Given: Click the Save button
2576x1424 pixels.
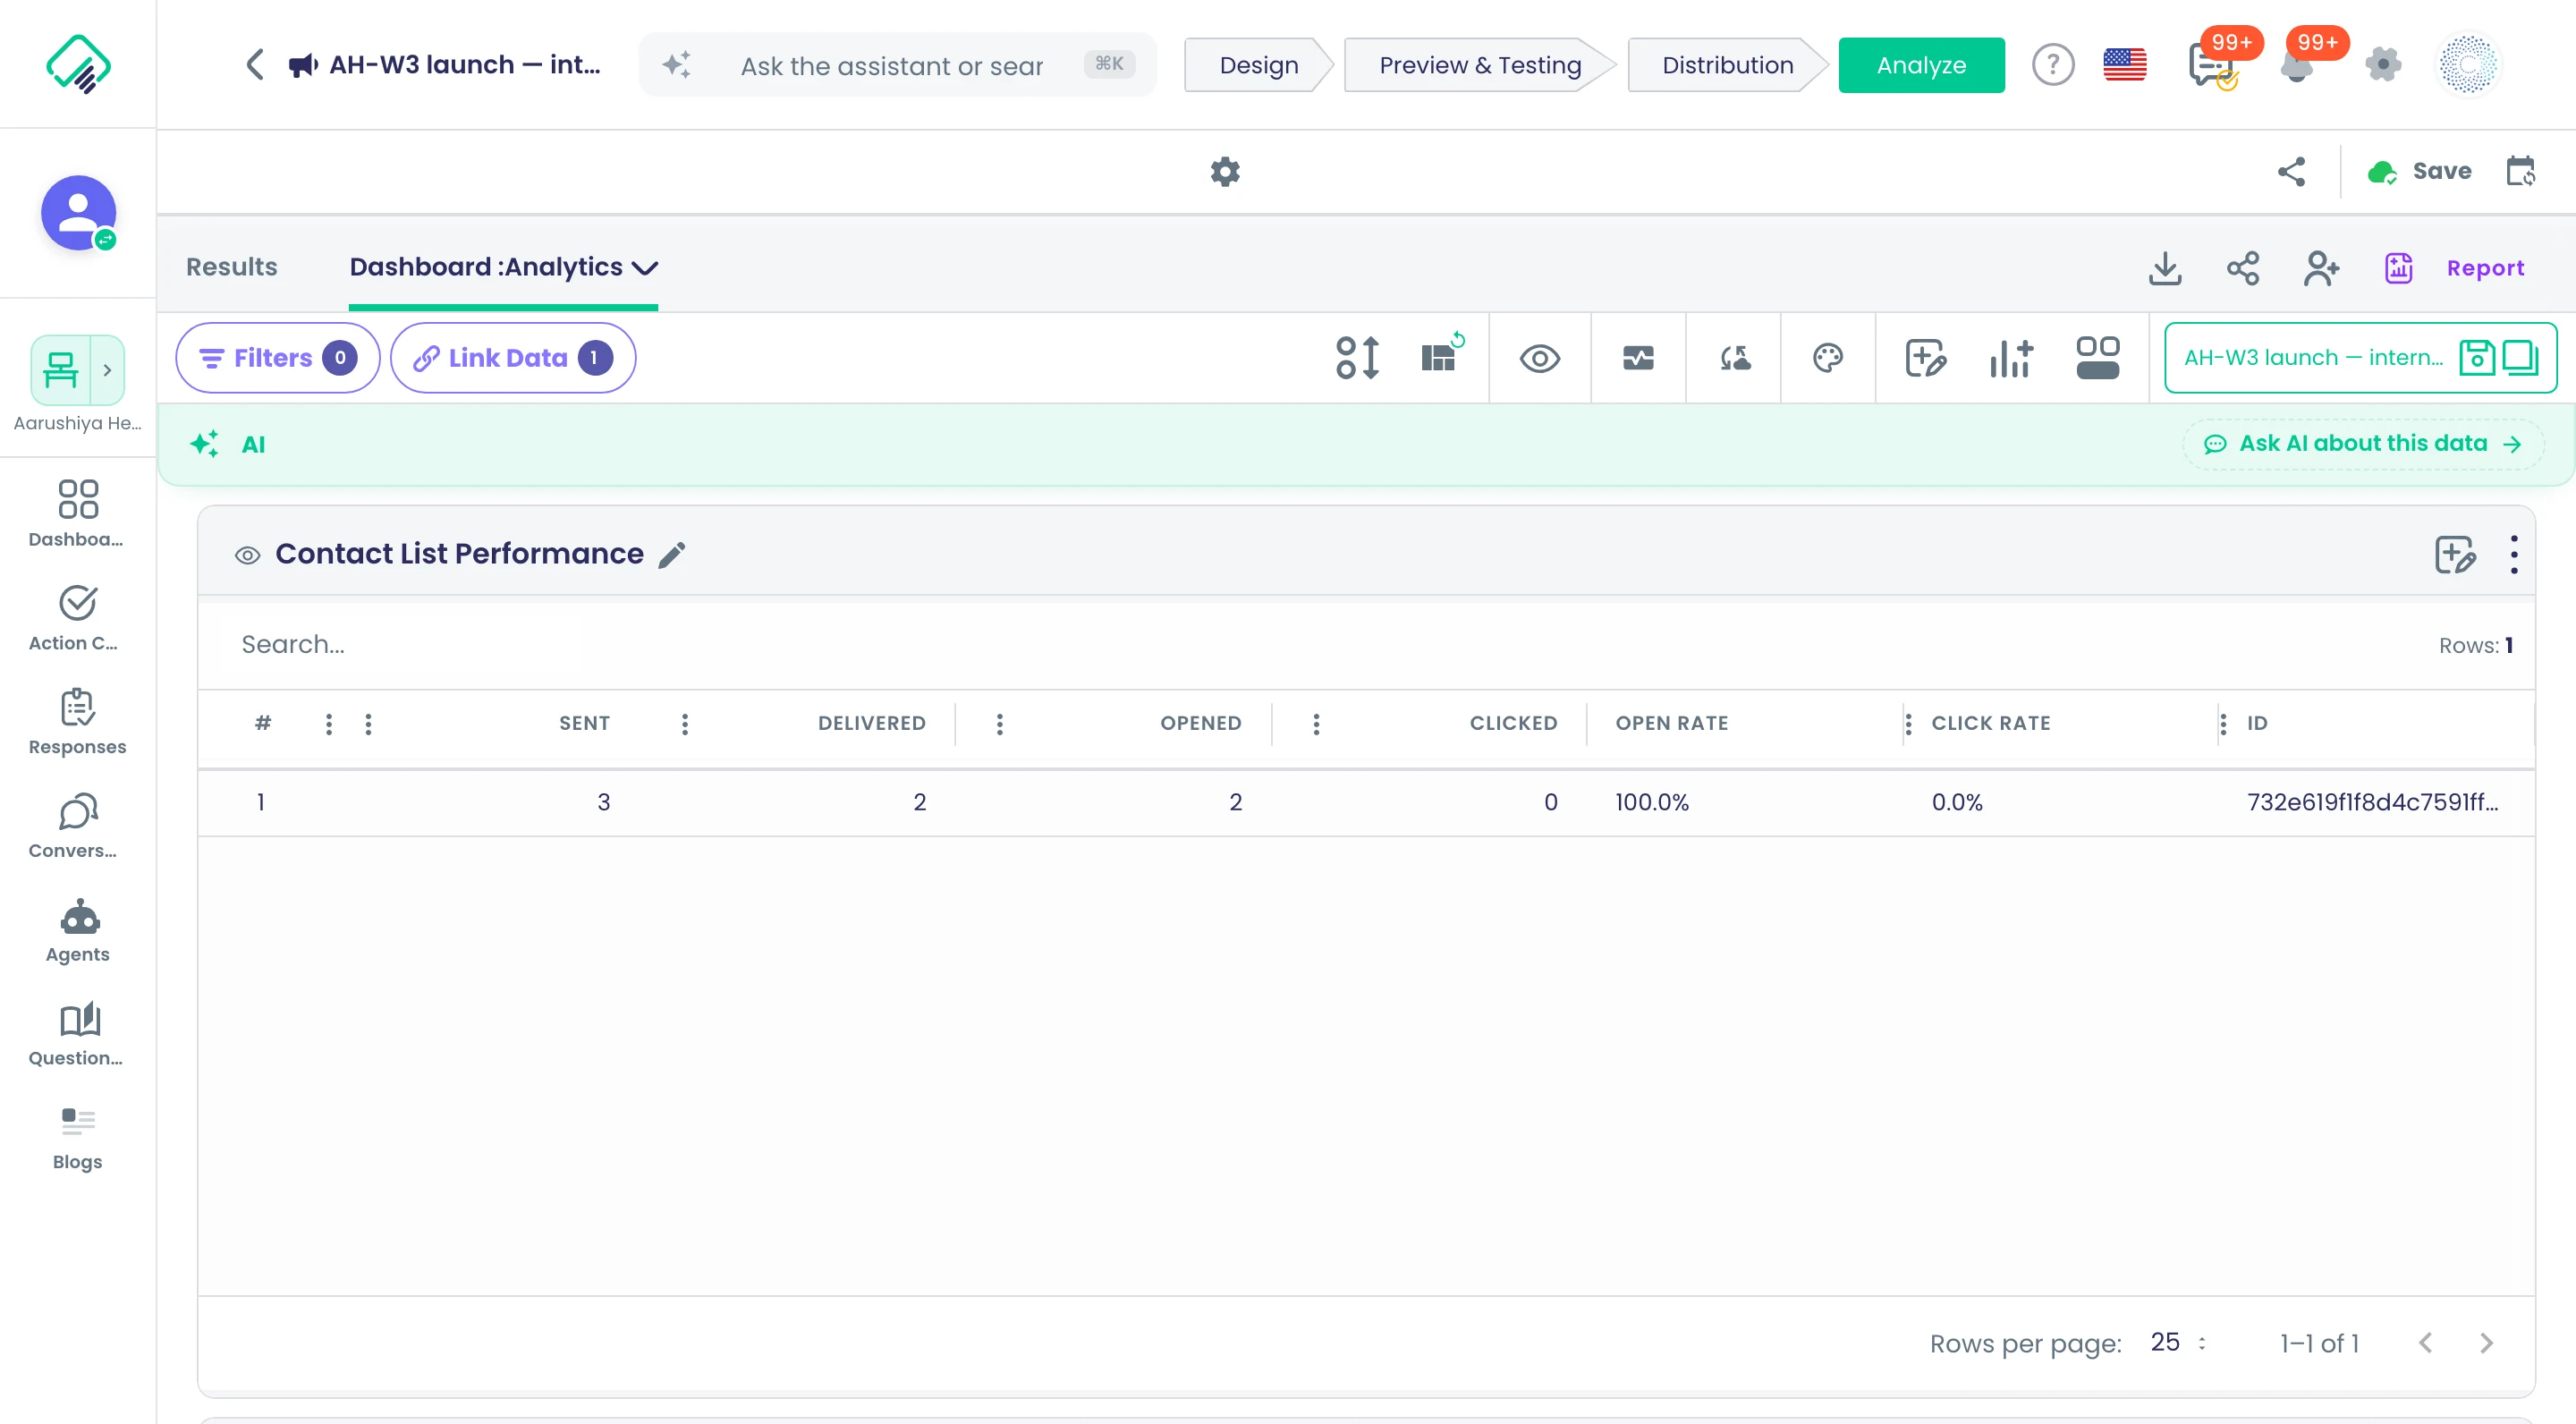Looking at the screenshot, I should [x=2420, y=172].
